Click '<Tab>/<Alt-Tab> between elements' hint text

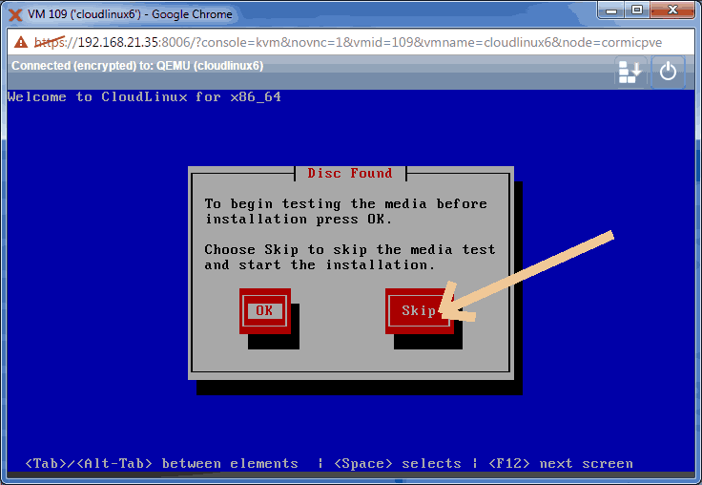(x=161, y=463)
